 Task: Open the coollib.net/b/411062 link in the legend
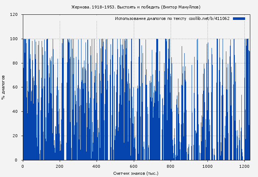pos(209,18)
